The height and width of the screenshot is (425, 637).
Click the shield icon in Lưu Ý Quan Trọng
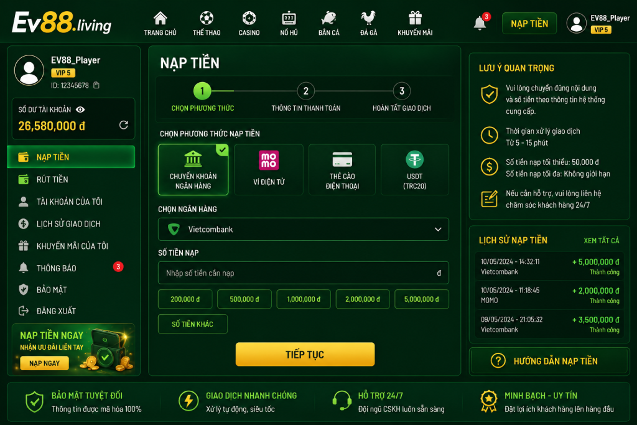tap(490, 94)
